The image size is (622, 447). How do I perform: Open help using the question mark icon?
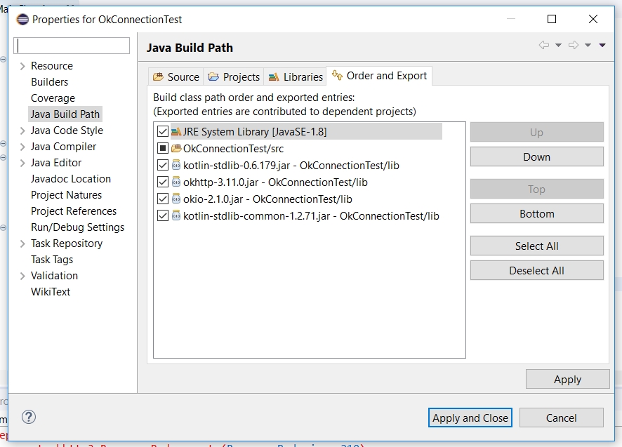[x=29, y=417]
